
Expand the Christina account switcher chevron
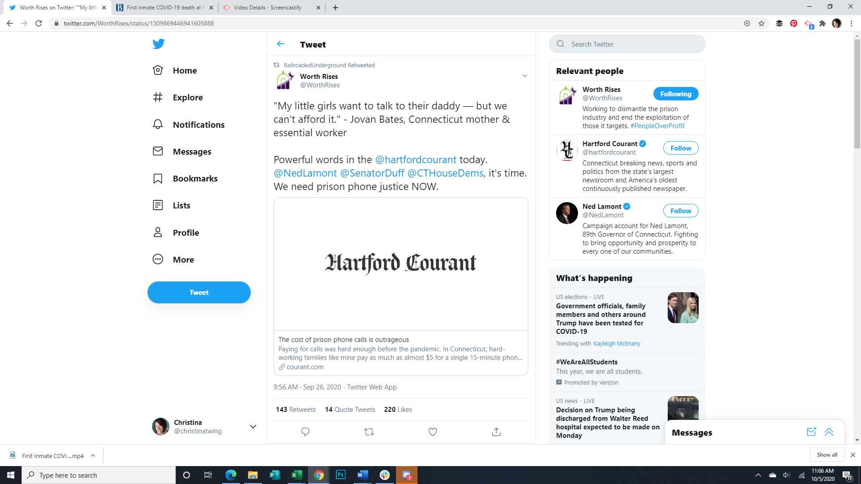pyautogui.click(x=253, y=427)
